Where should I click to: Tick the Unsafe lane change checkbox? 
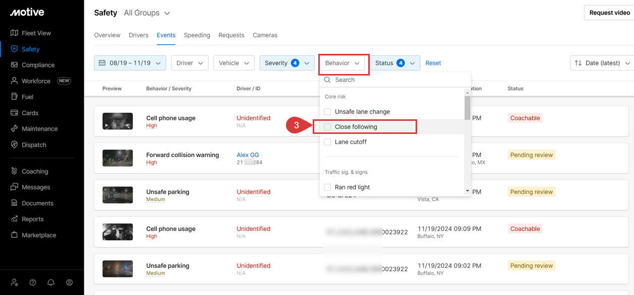click(x=327, y=112)
